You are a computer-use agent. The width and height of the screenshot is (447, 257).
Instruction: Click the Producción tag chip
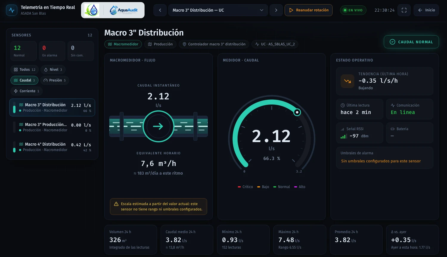click(160, 44)
